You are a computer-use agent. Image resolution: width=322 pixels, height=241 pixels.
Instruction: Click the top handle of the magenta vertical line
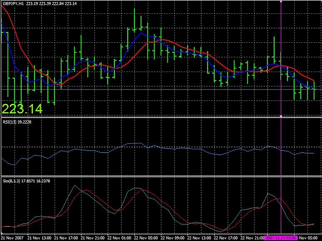coord(281,2)
